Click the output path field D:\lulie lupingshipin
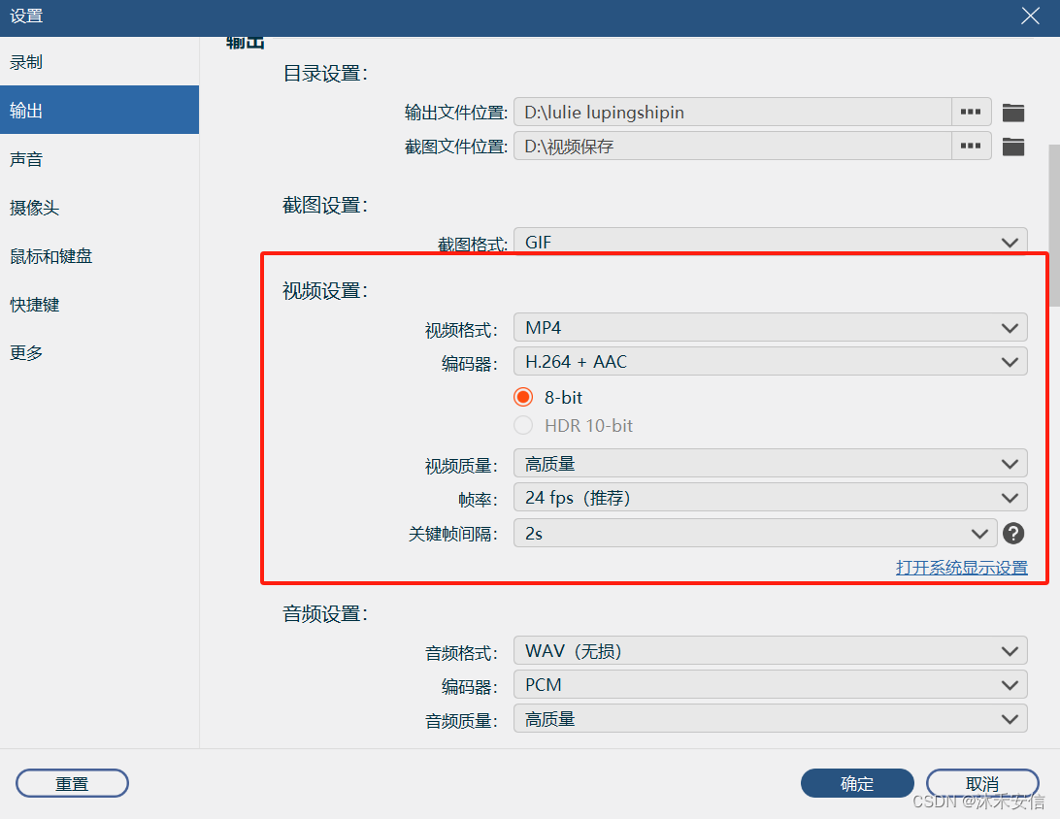The image size is (1060, 819). tap(733, 112)
